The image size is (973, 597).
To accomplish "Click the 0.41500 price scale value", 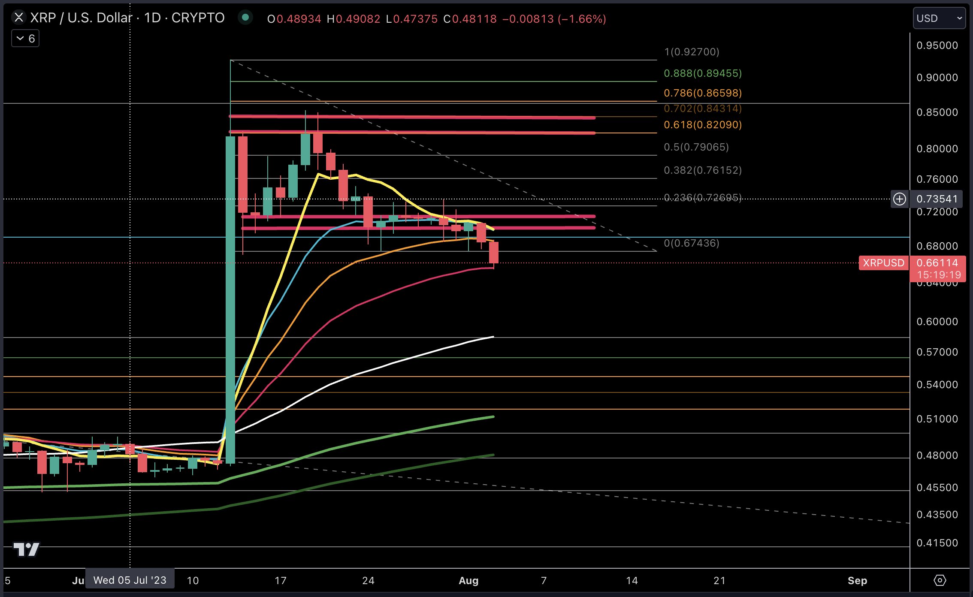I will tap(937, 543).
